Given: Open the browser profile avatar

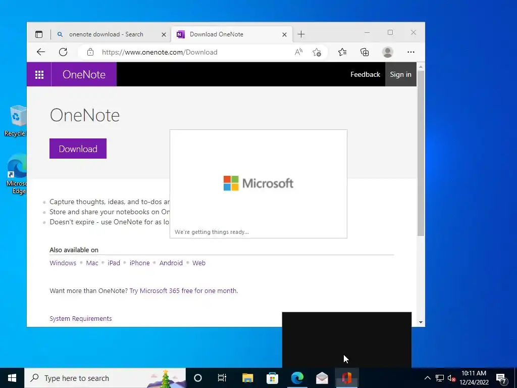Looking at the screenshot, I should click(388, 52).
